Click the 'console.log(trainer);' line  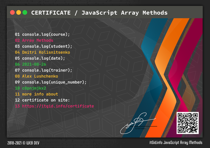coord(44,70)
